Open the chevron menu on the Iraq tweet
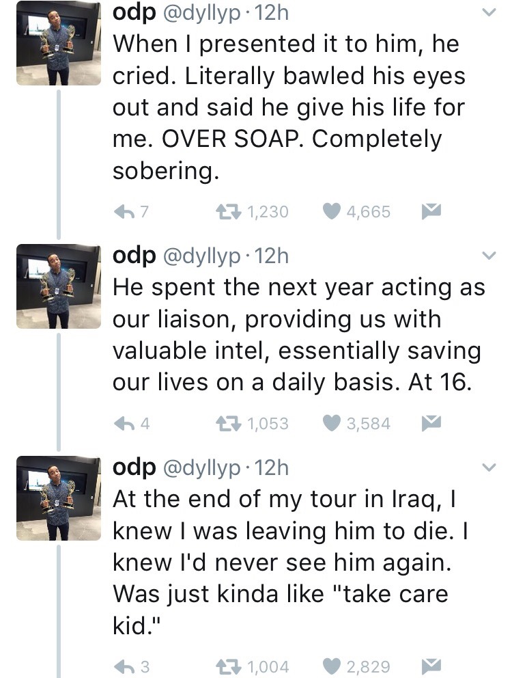This screenshot has width=512, height=678. [489, 468]
